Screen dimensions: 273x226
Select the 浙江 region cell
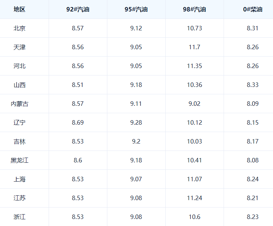click(x=19, y=217)
